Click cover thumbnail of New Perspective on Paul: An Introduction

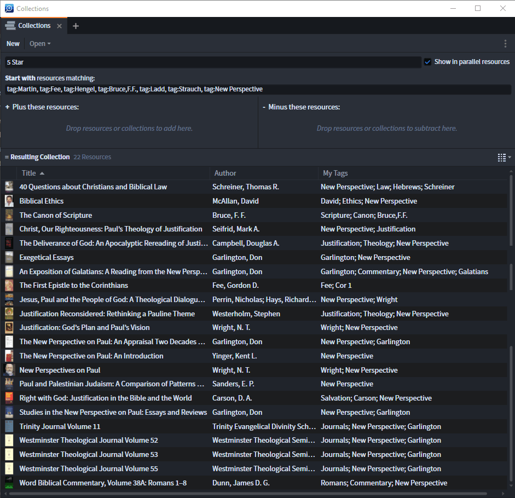point(9,356)
